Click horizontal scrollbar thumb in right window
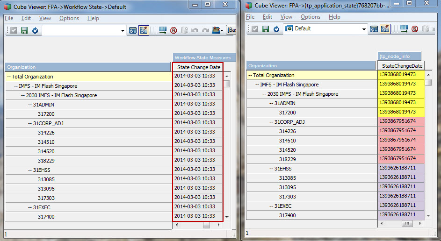The image size is (441, 241). tap(407, 224)
